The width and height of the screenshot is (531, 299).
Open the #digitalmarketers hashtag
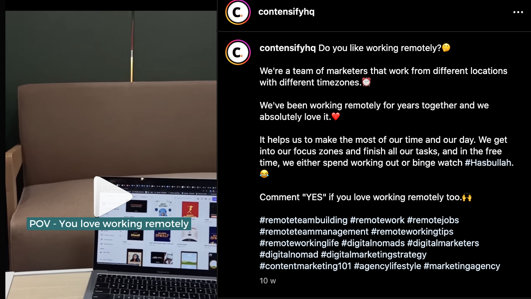tap(443, 243)
